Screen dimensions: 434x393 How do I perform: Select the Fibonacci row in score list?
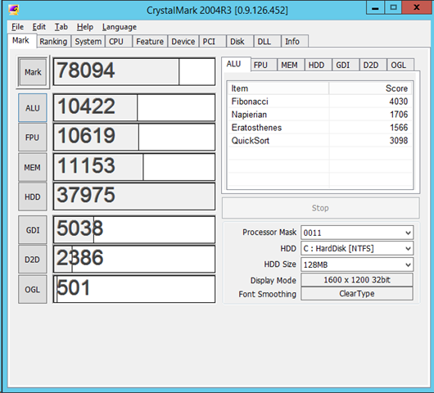tap(319, 102)
